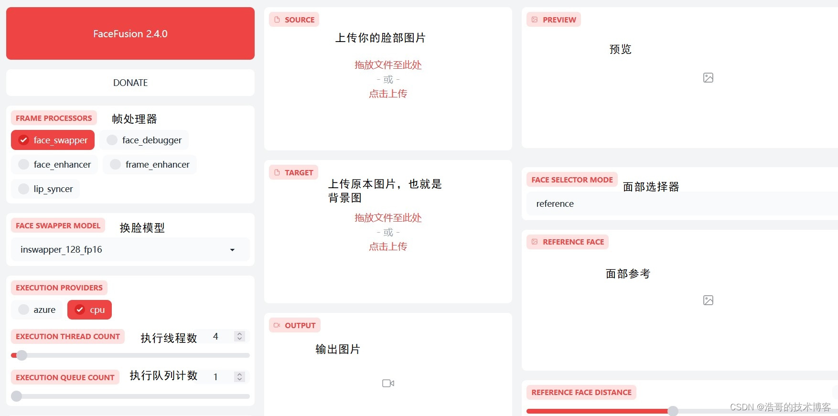Click the image icon beside PREVIEW label

tap(535, 20)
